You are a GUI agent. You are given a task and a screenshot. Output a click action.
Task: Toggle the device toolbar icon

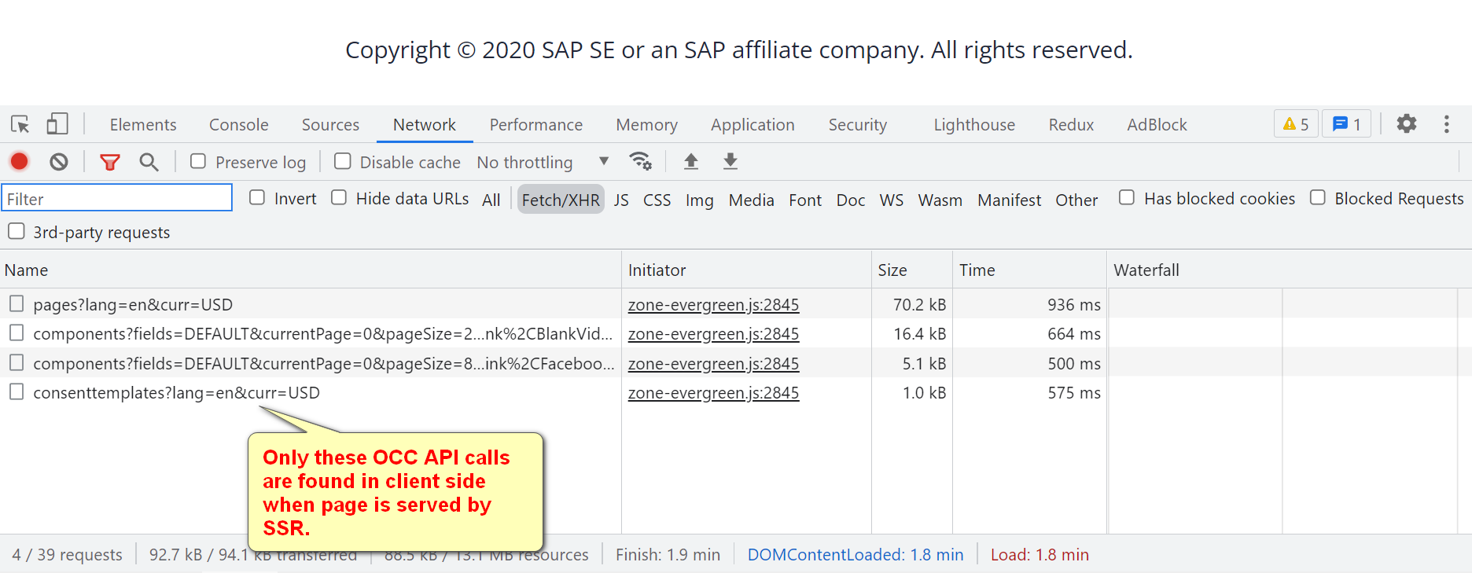tap(57, 124)
